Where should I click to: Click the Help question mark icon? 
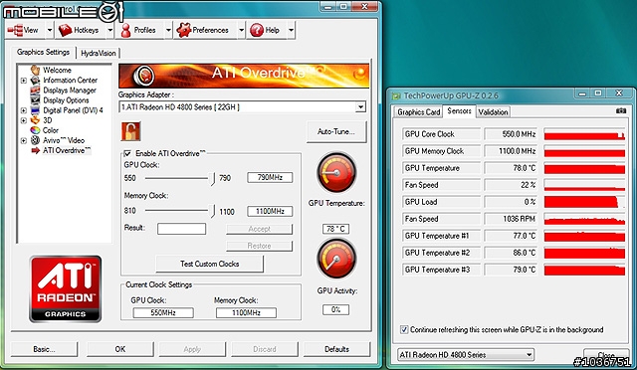point(257,30)
